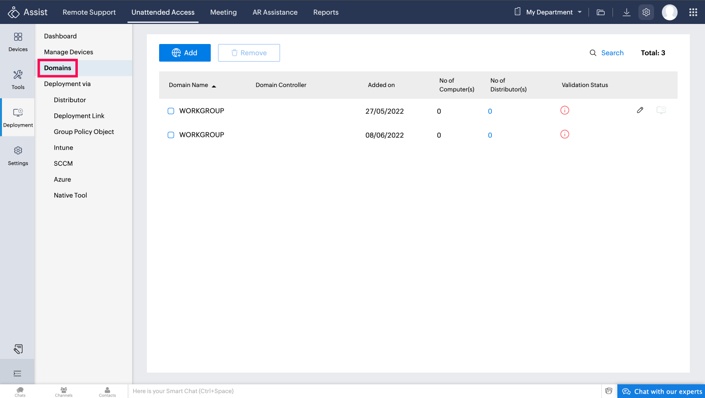The height and width of the screenshot is (398, 705).
Task: Click the pencil edit icon for first WORKGROUP
Action: coord(640,111)
